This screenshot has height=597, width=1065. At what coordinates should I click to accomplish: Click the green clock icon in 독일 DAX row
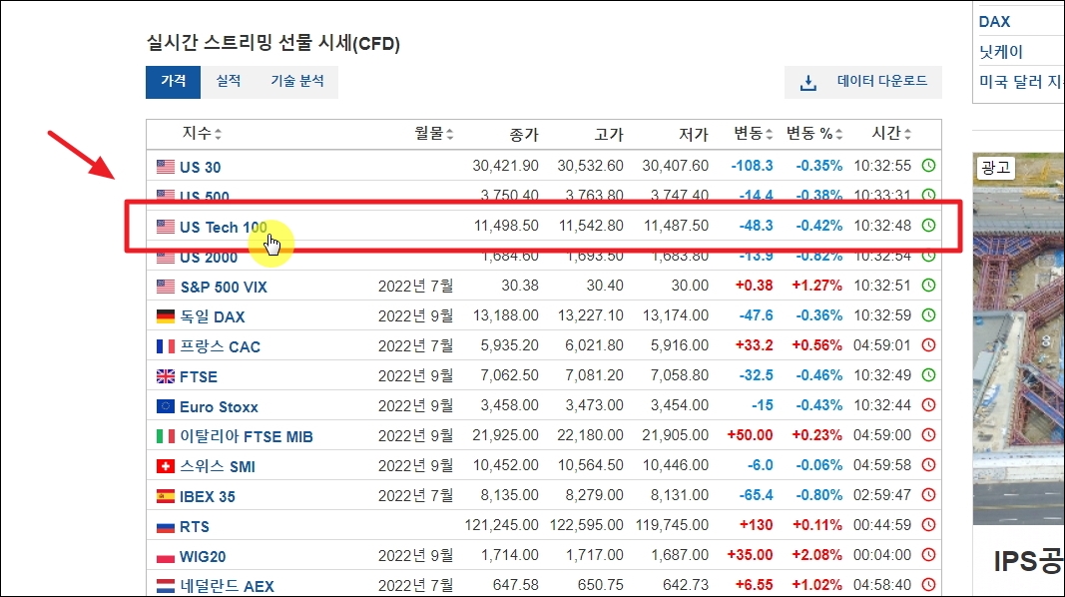(x=928, y=315)
